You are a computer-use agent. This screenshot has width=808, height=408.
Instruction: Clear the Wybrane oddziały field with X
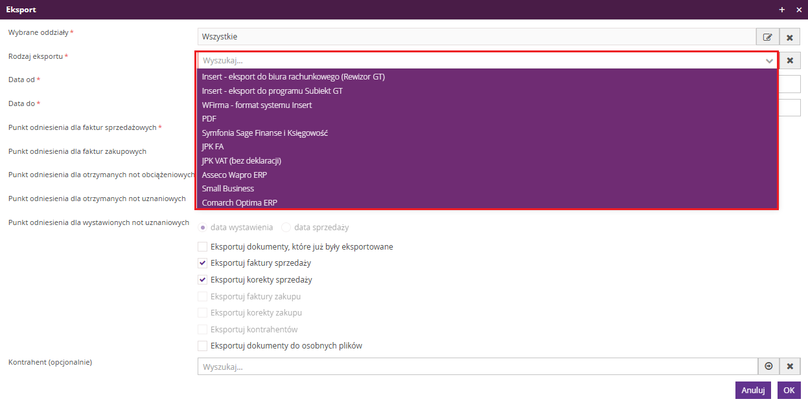pos(790,37)
